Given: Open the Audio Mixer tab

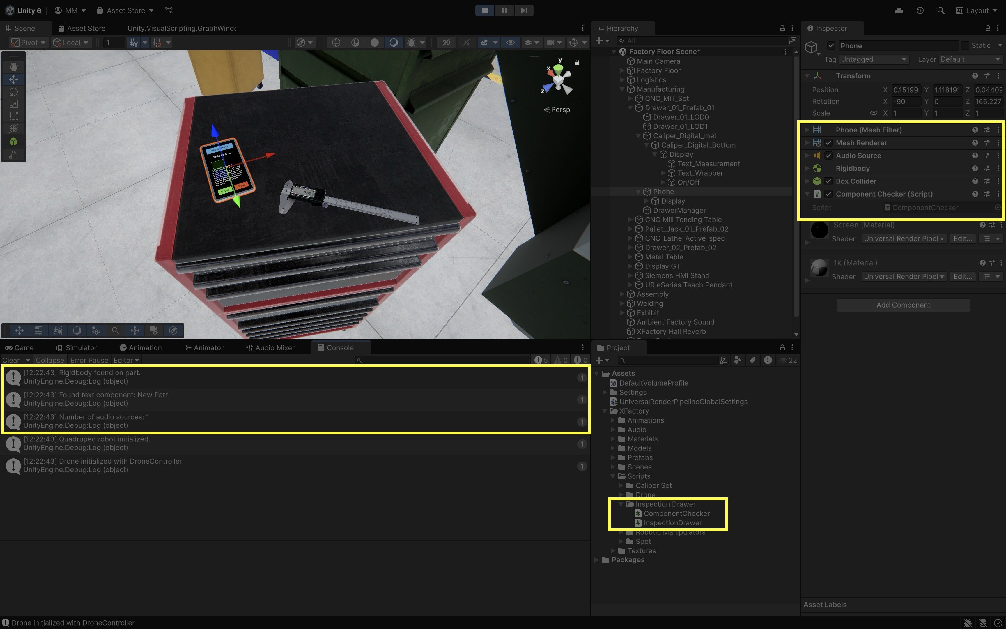Looking at the screenshot, I should [270, 348].
